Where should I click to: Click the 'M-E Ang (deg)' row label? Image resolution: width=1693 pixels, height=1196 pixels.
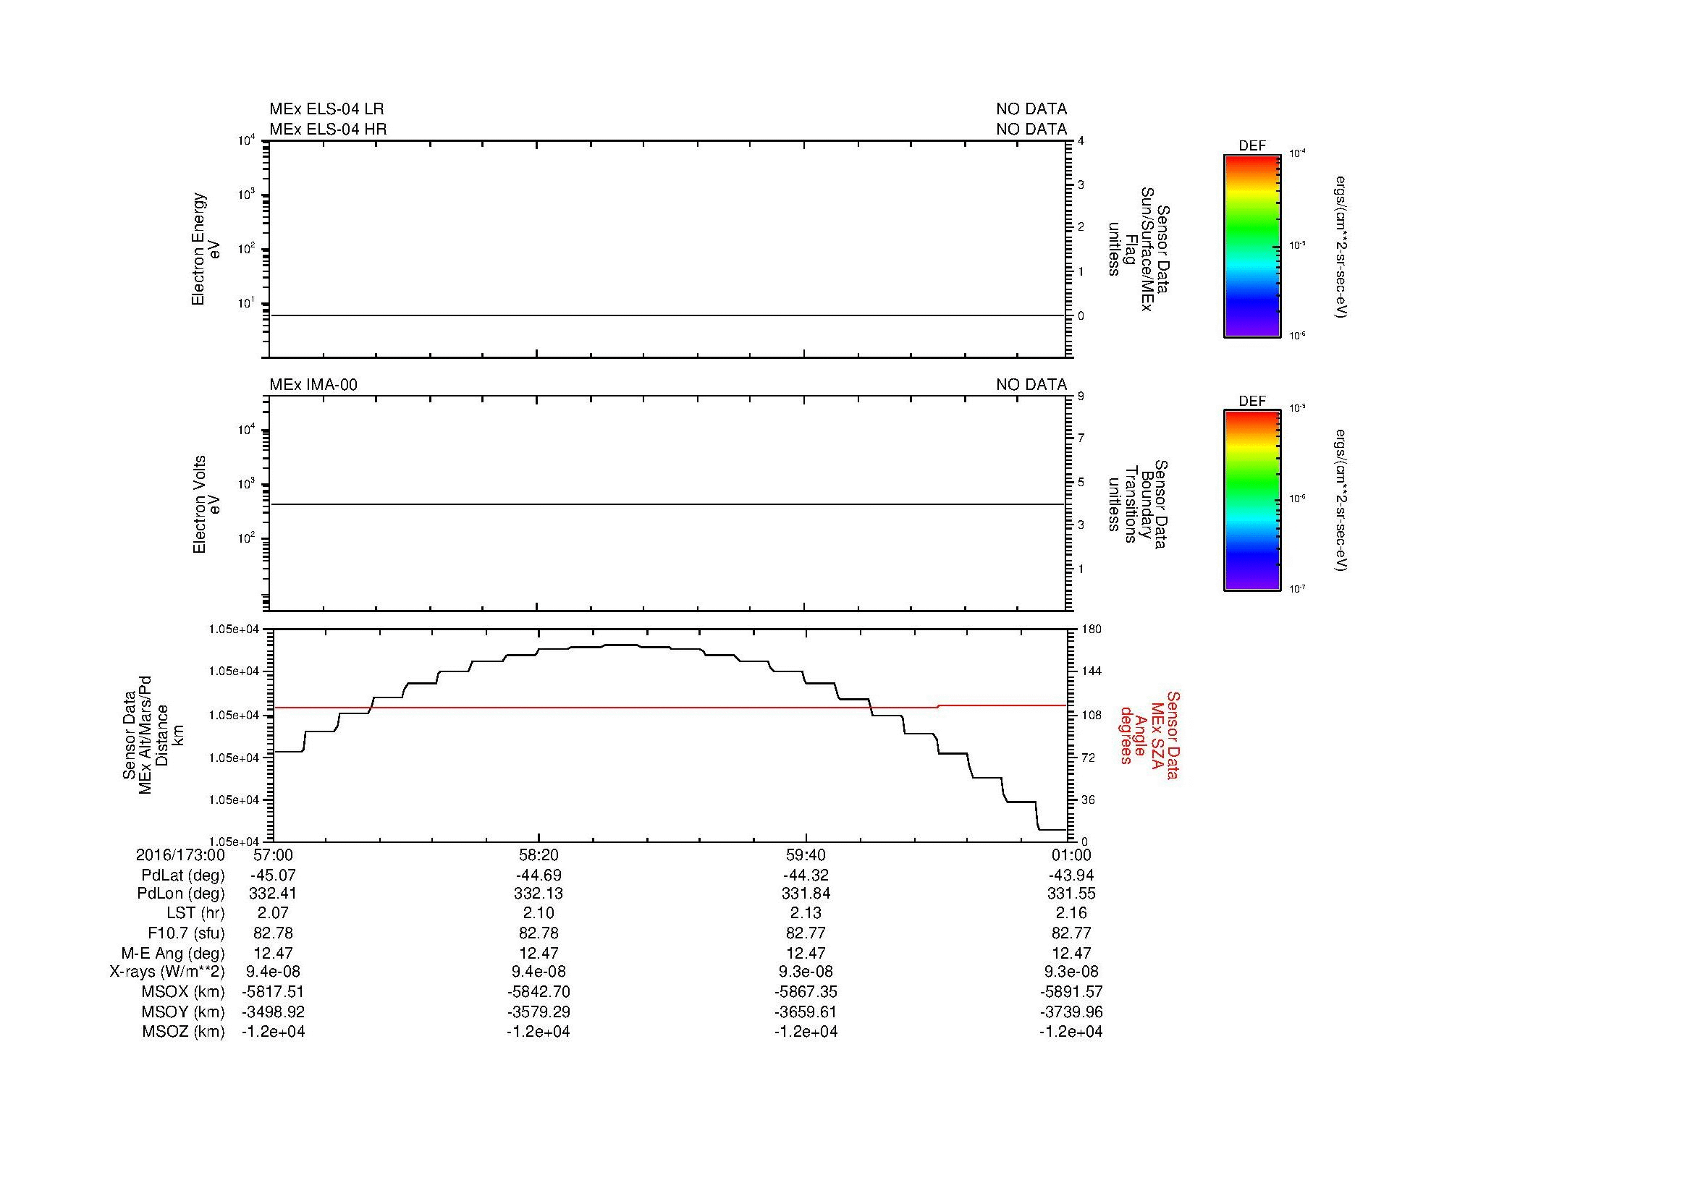pyautogui.click(x=173, y=953)
